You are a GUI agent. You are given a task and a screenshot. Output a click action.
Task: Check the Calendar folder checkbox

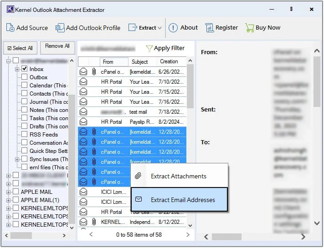click(x=25, y=85)
